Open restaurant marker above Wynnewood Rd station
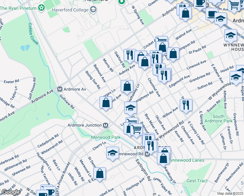The height and width of the screenshot is (196, 244). coord(151,147)
